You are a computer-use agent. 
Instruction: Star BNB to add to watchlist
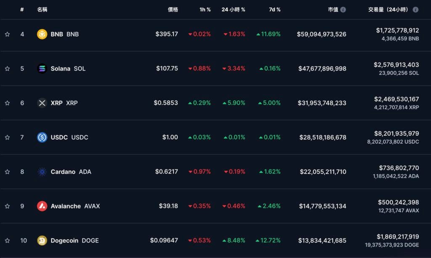click(7, 34)
